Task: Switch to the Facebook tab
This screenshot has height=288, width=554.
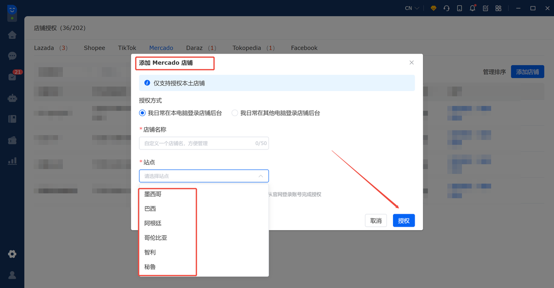Action: (x=304, y=48)
